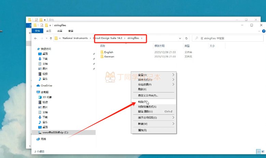Open the File ribbon tab

tap(38, 31)
